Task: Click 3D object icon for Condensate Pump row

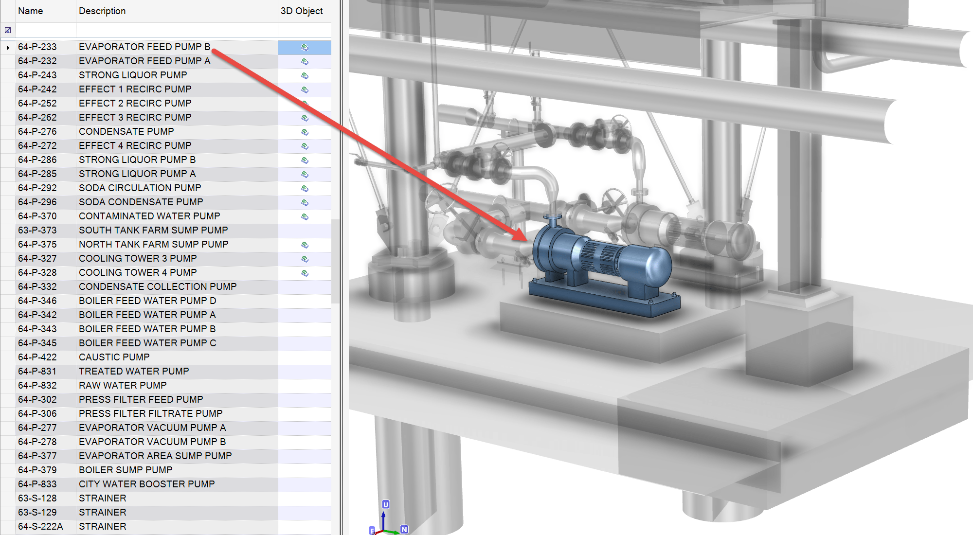Action: click(x=305, y=132)
